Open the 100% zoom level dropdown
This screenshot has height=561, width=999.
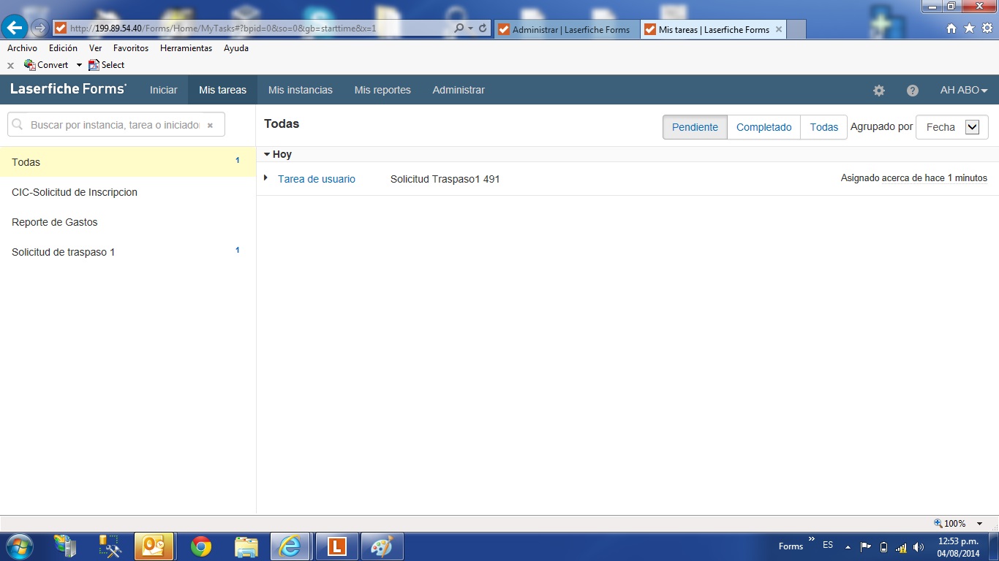980,524
